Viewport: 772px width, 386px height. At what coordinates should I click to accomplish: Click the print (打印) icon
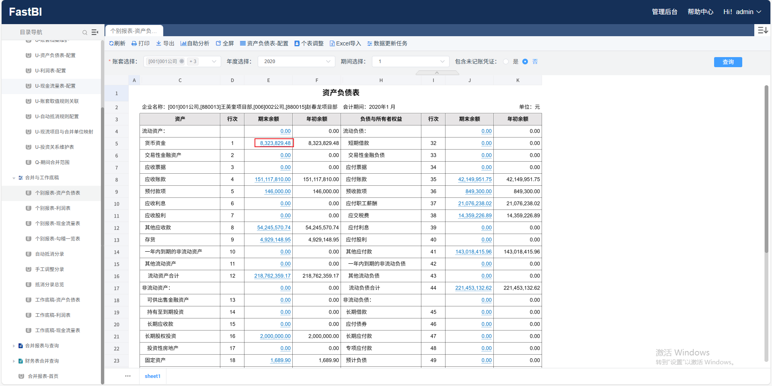pos(134,43)
